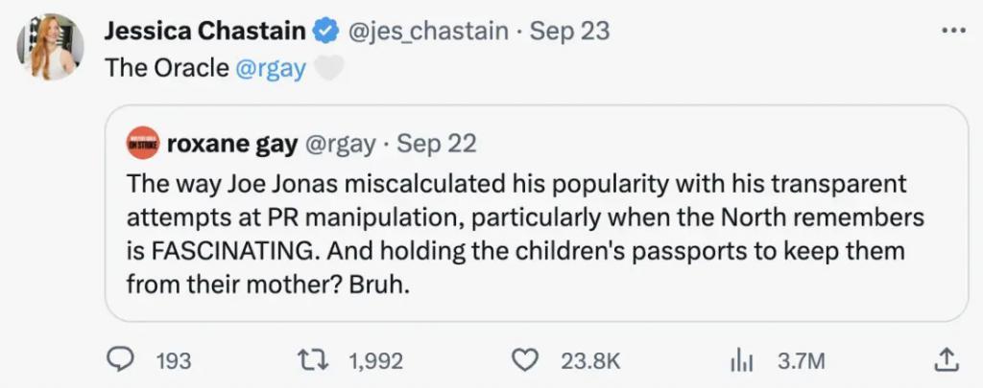
Task: Click roxane gay's small avatar in quote
Action: click(x=143, y=144)
